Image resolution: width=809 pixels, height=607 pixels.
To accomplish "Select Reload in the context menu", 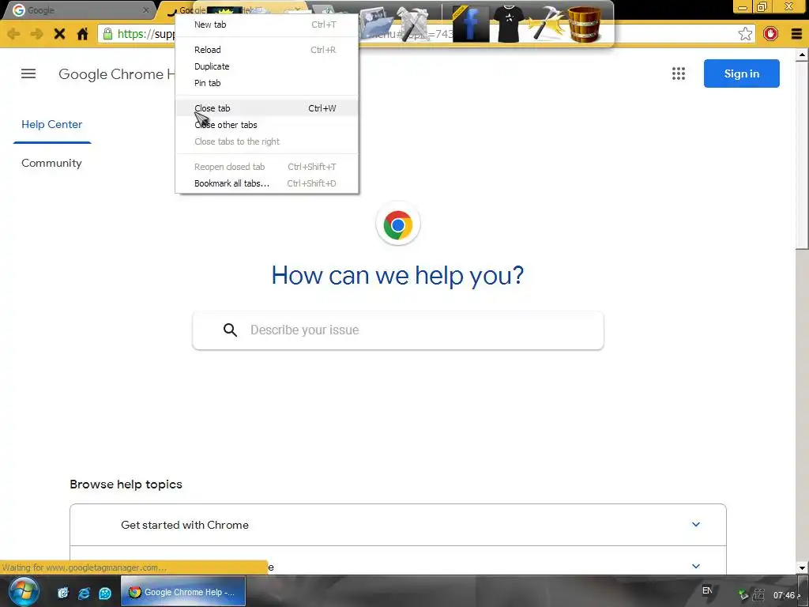I will pos(267,50).
